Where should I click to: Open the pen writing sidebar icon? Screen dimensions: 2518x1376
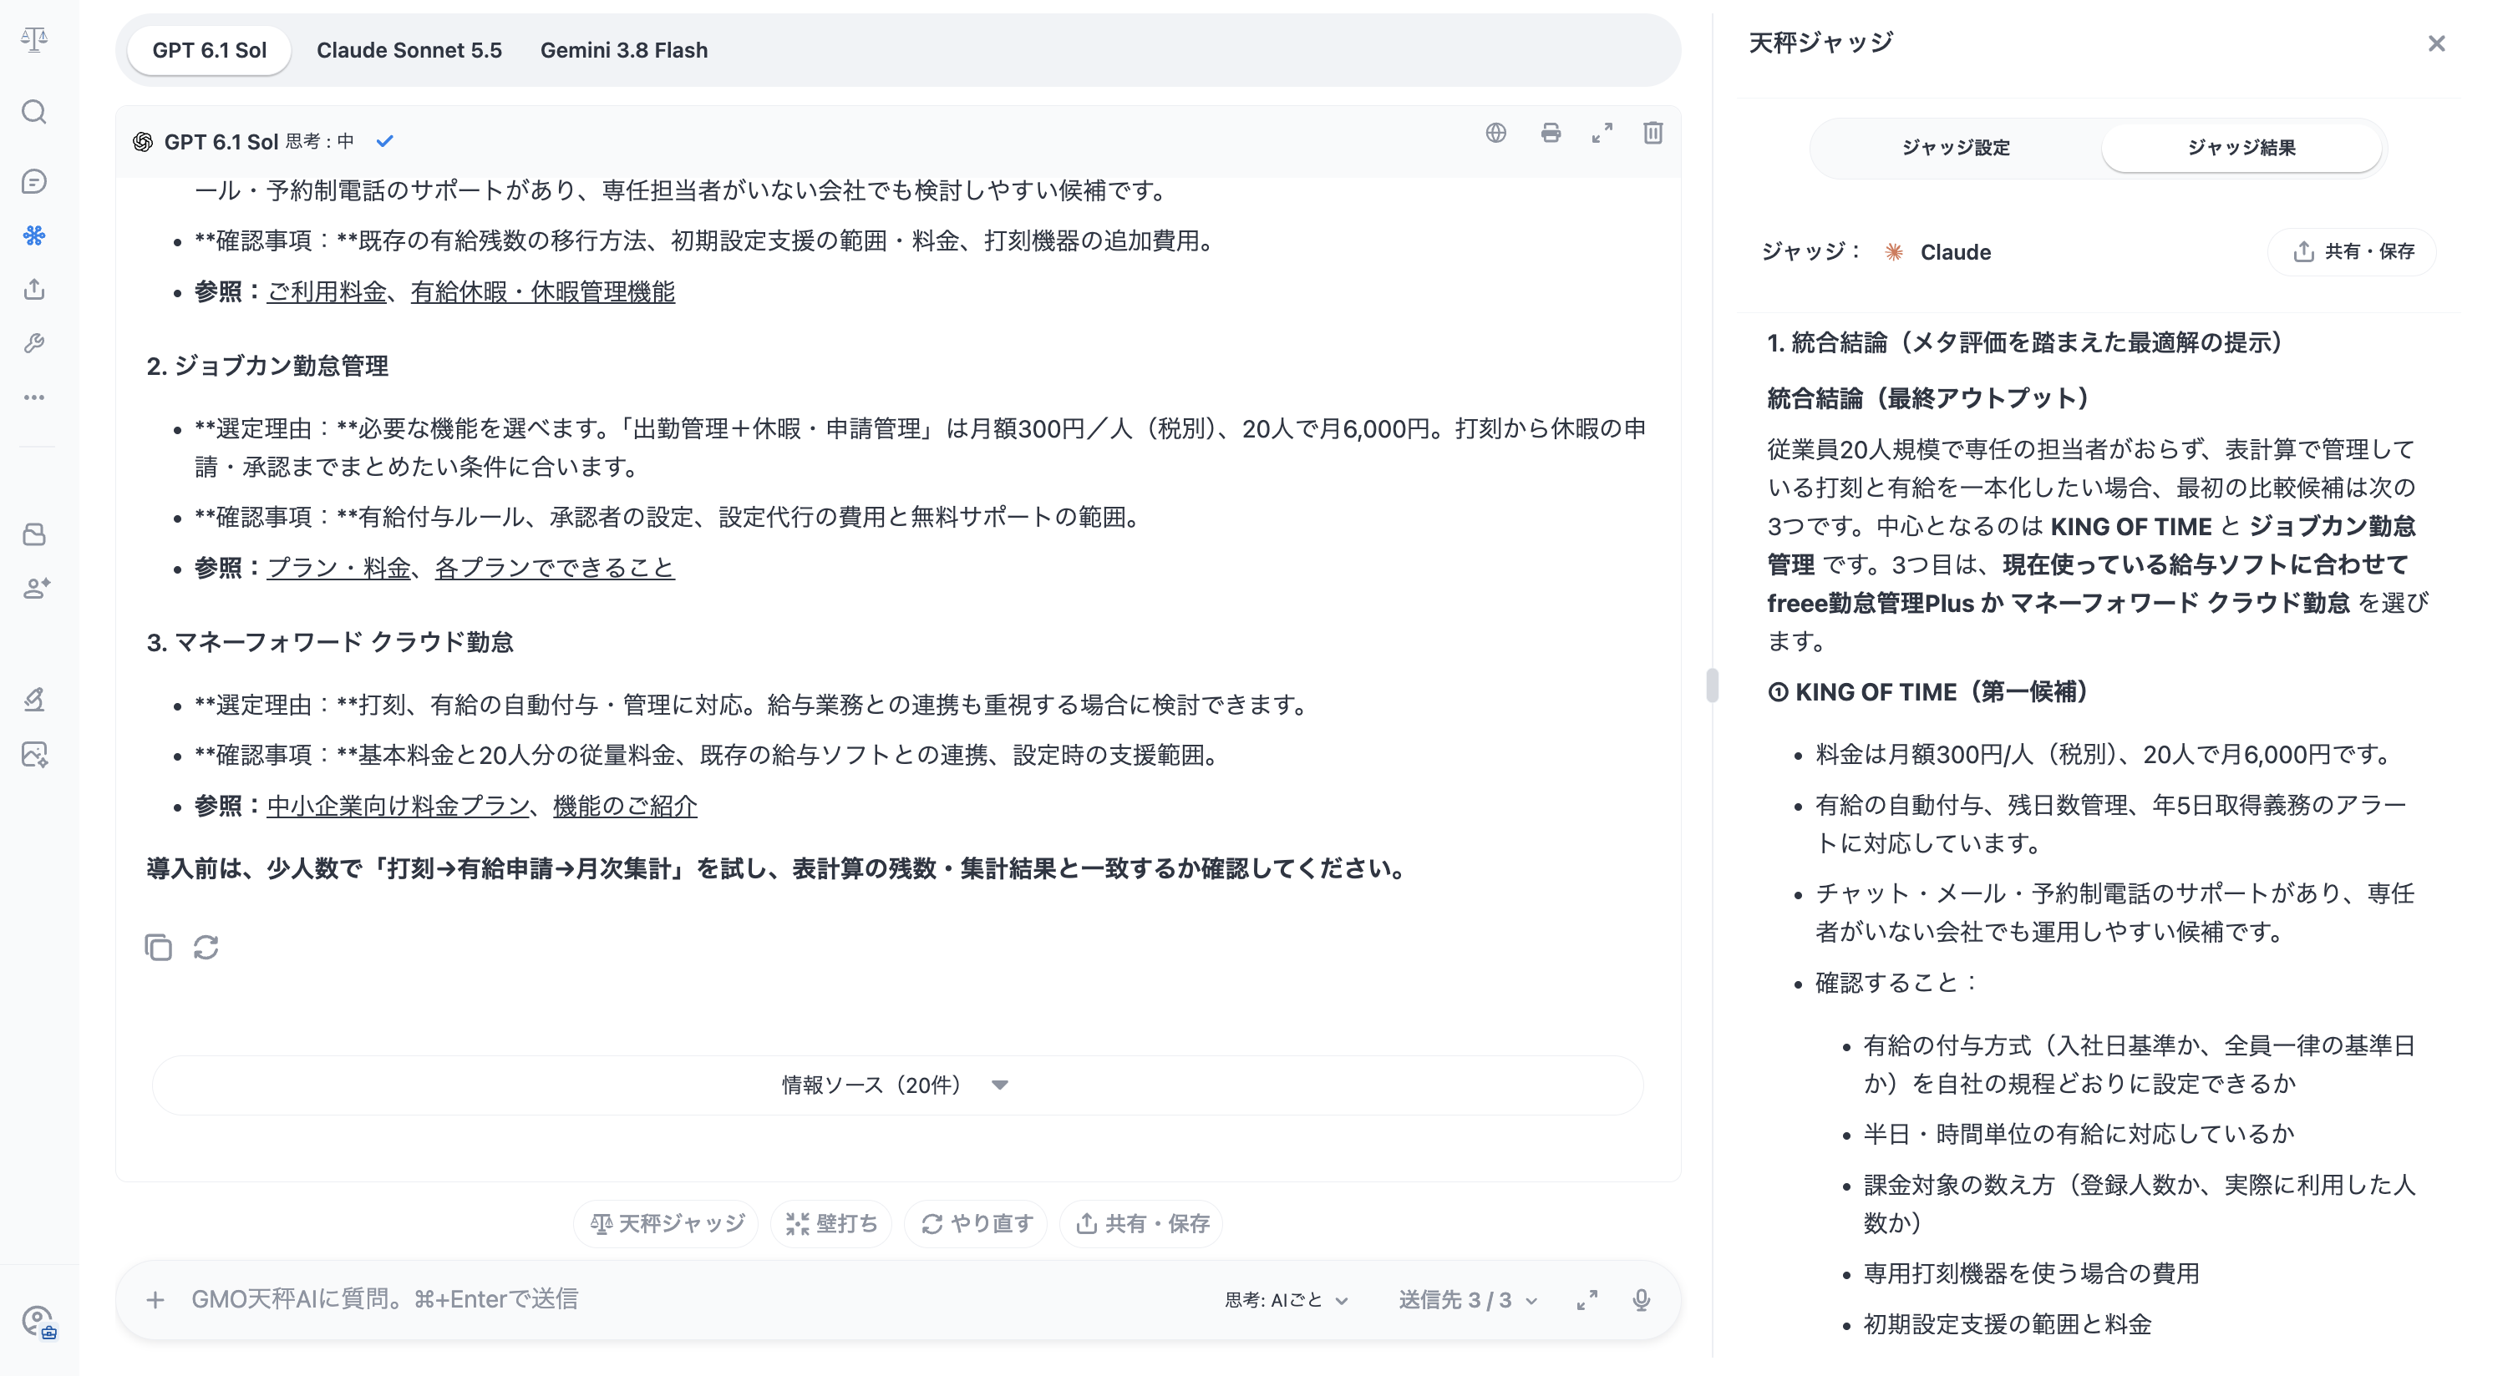click(34, 699)
